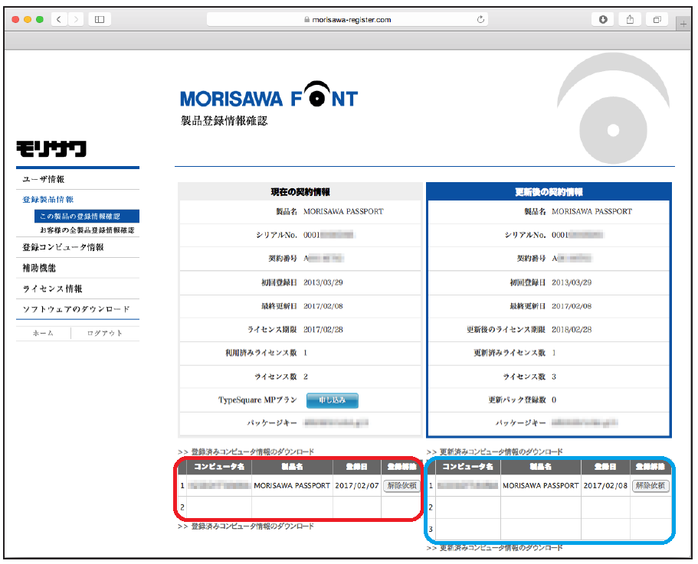
Task: Click the モリサワ sidebar logo
Action: pyautogui.click(x=51, y=149)
